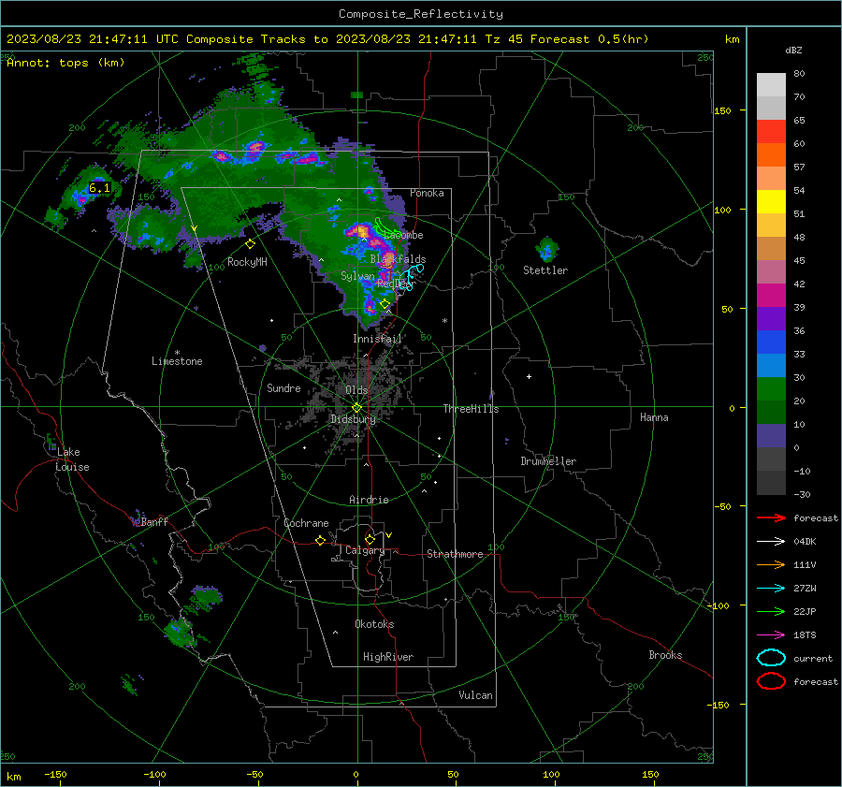Pick the yellow 51-54 dBZ color swatch

click(771, 202)
